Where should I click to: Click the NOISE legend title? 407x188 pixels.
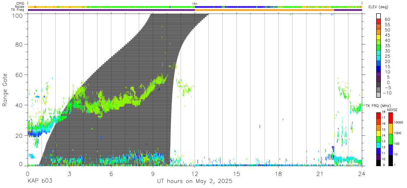(x=392, y=110)
